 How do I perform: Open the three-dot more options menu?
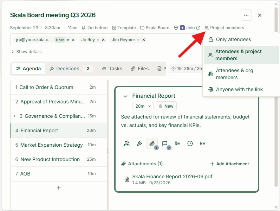[x=246, y=15]
